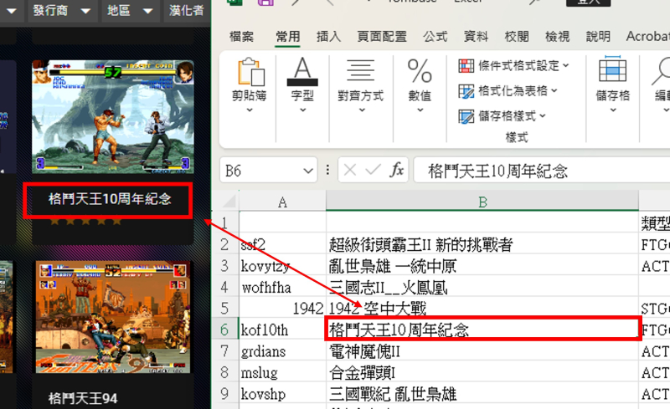670x409 pixels.
Task: Open the 格鬥天王10周年紀念 game screenshot thumbnail
Action: pos(113,116)
